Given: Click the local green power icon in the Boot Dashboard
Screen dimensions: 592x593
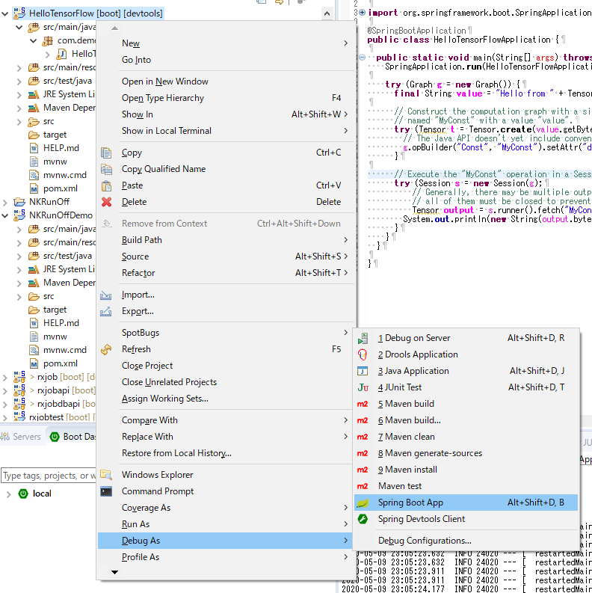Looking at the screenshot, I should (23, 494).
